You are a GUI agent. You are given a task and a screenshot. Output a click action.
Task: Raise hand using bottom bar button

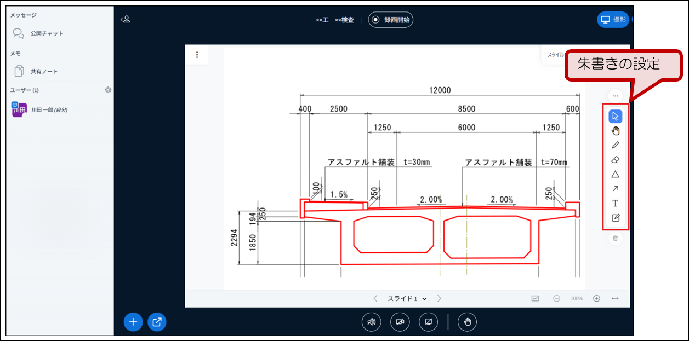click(x=468, y=322)
